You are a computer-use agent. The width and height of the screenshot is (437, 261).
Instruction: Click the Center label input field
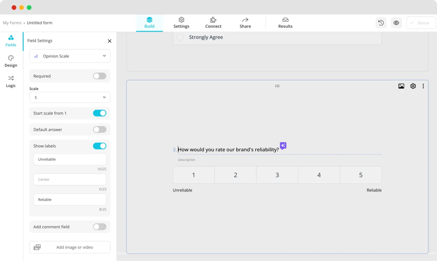(70, 179)
